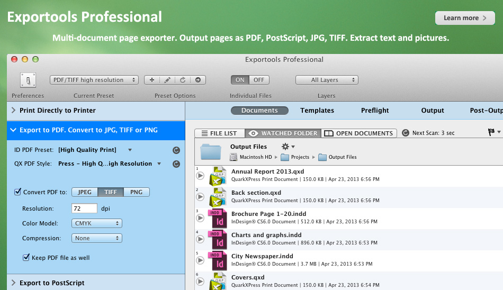Viewport: 503px width, 290px height.
Task: Click City Newspaper InDesign file icon
Action: click(x=217, y=261)
